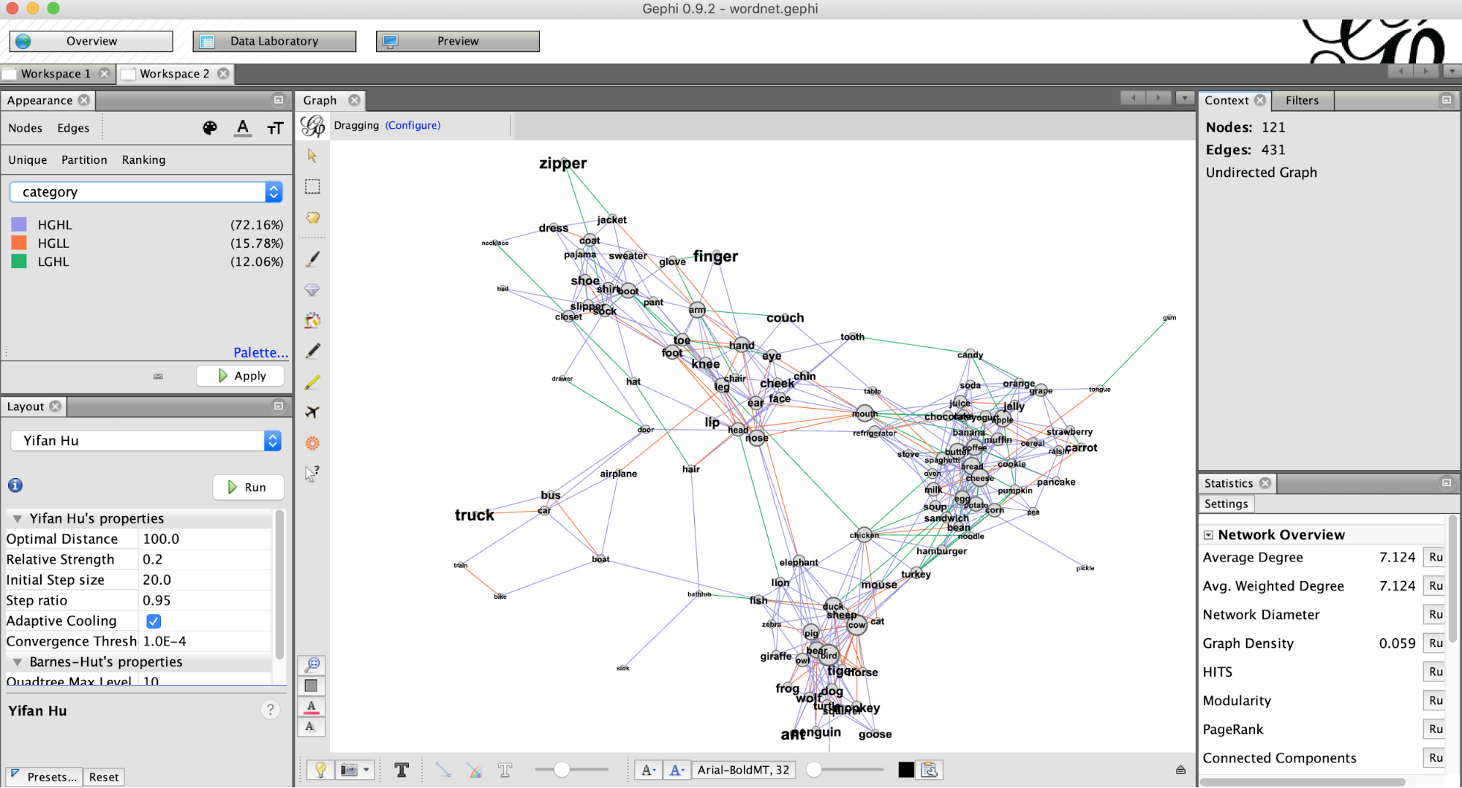Pick the Sizer diamond tool
Viewport: 1462px width, 788px height.
[312, 289]
